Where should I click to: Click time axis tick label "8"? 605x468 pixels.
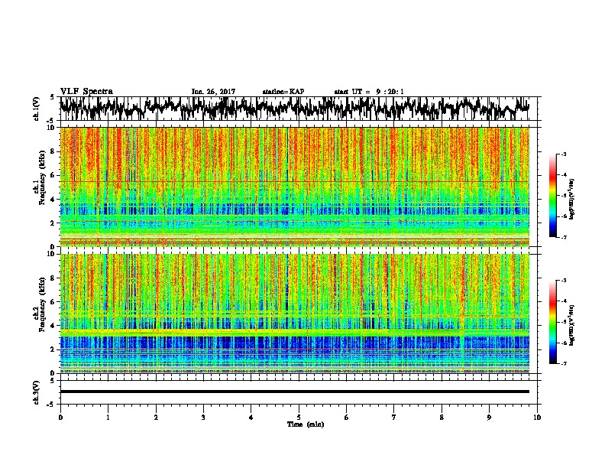tap(442, 418)
